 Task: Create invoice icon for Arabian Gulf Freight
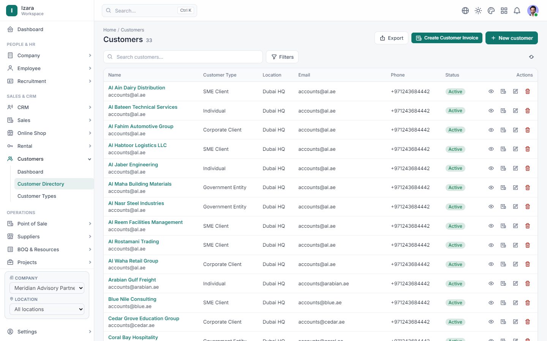tap(503, 283)
